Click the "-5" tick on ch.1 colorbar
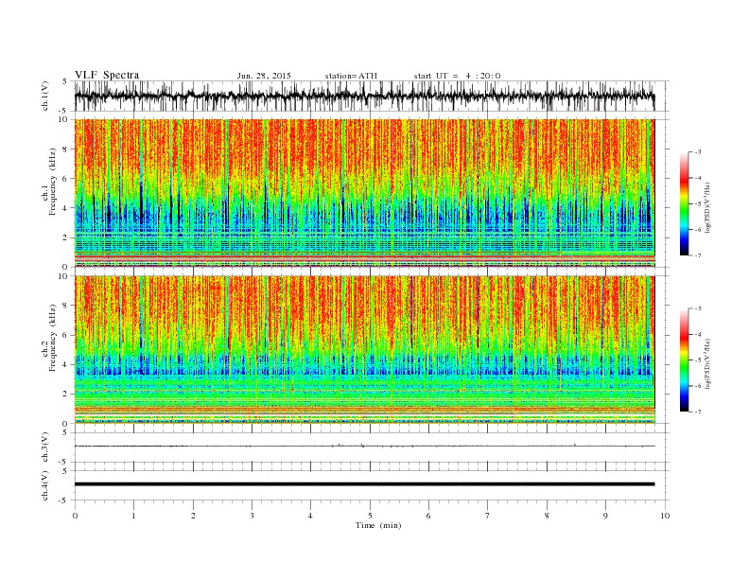This screenshot has height=579, width=749. pyautogui.click(x=698, y=203)
